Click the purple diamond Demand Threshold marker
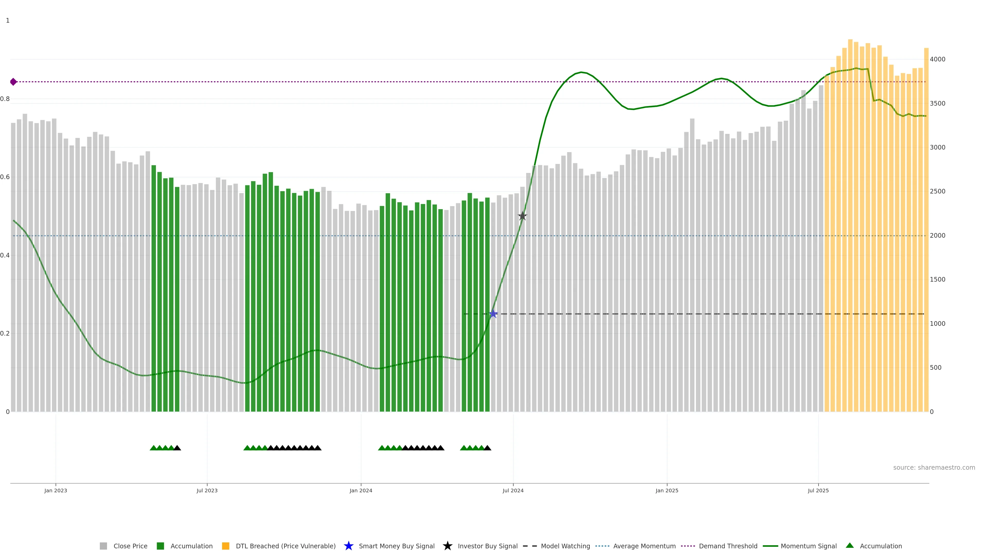This screenshot has width=988, height=555. pyautogui.click(x=13, y=82)
